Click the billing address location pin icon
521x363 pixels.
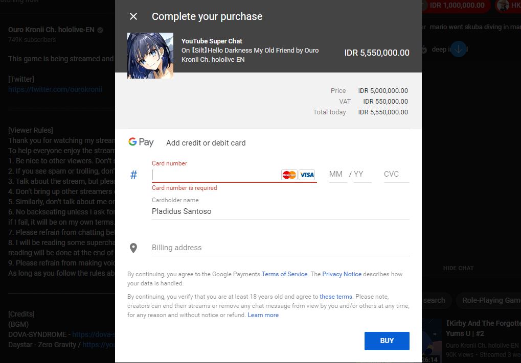pos(133,248)
